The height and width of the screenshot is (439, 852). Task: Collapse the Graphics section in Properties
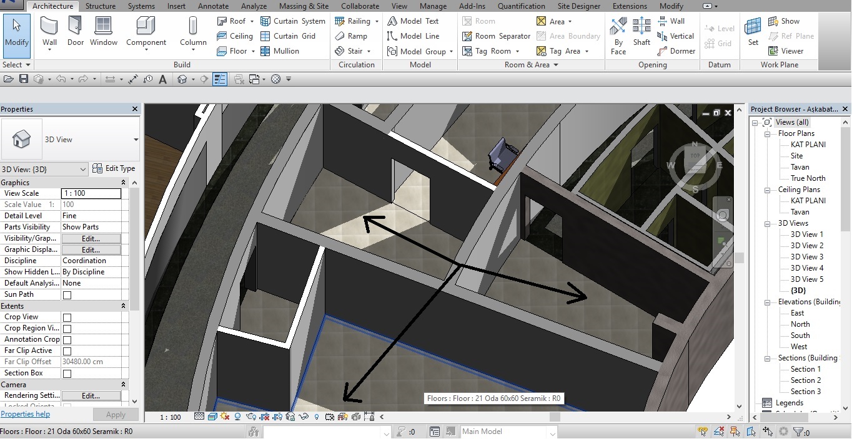click(x=123, y=183)
